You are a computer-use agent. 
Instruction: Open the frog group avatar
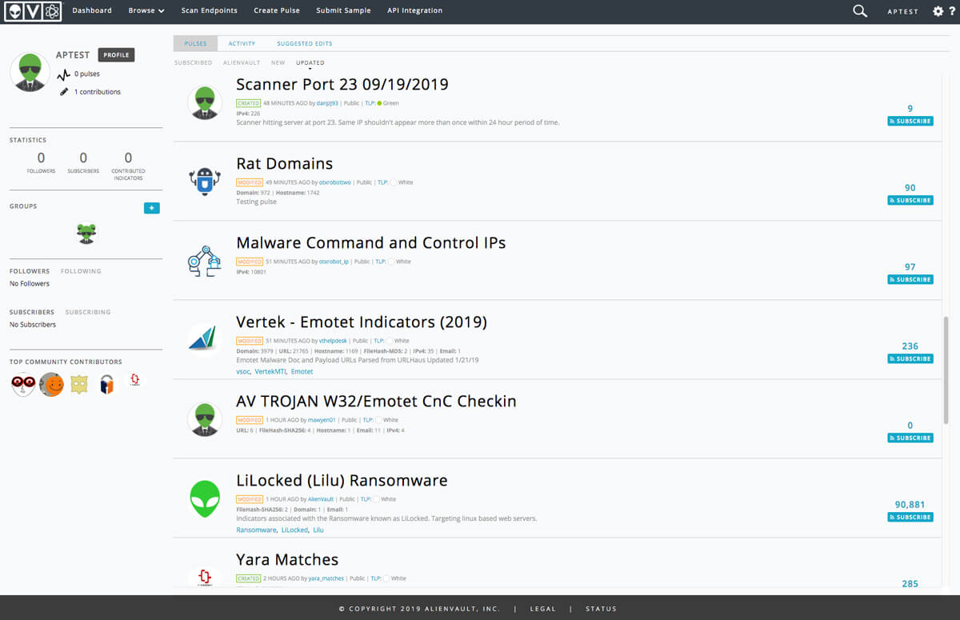(86, 234)
